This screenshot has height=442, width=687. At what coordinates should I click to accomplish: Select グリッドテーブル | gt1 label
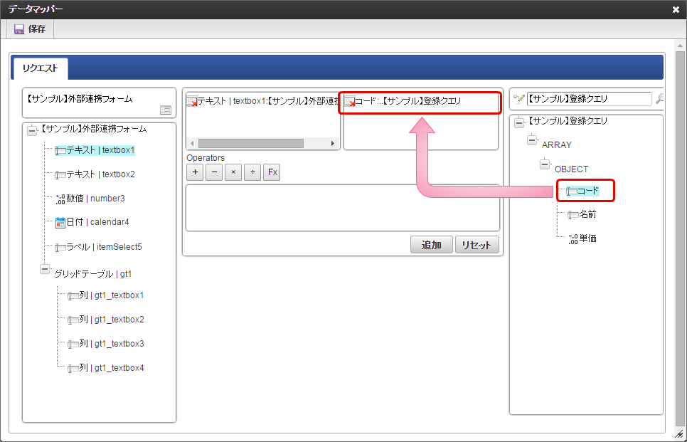[93, 273]
